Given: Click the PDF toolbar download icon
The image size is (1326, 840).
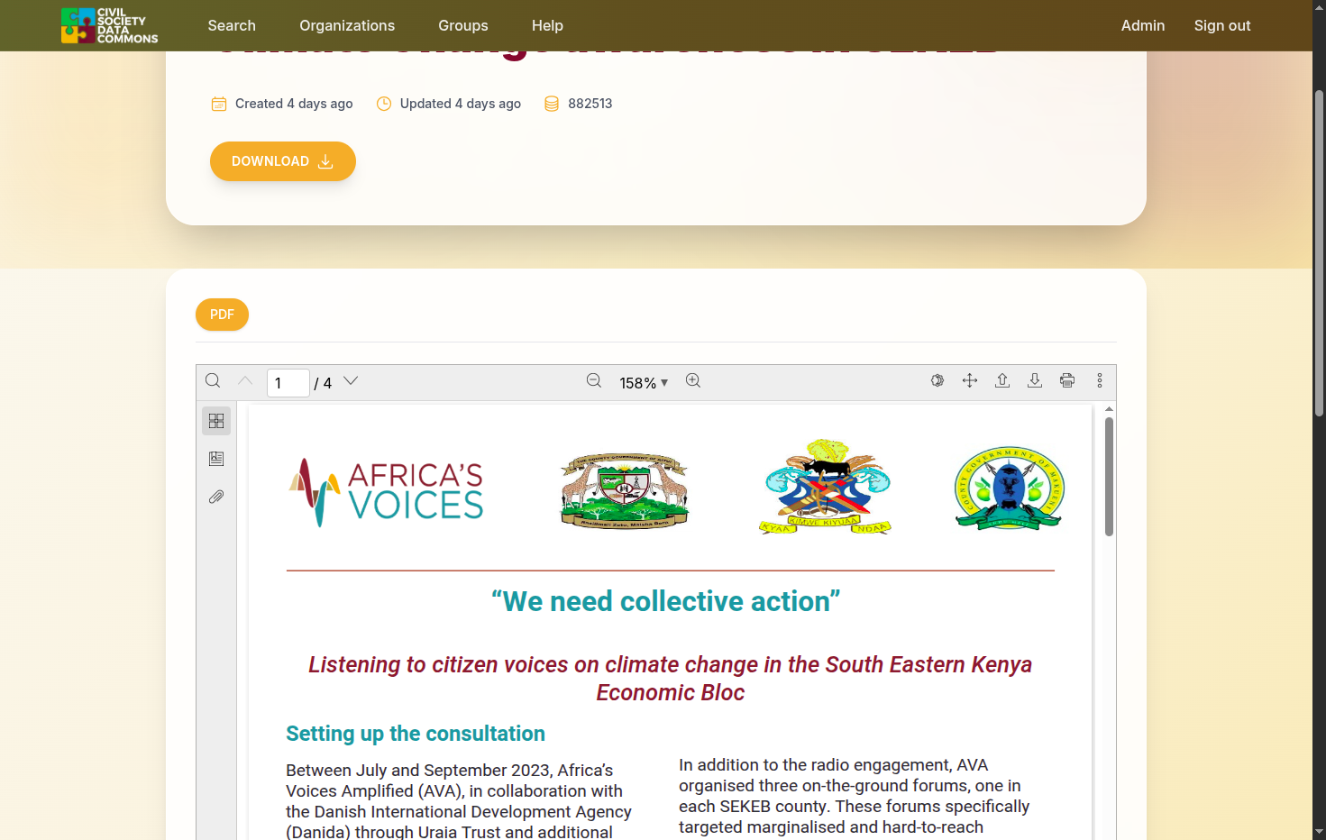Looking at the screenshot, I should click(1035, 381).
